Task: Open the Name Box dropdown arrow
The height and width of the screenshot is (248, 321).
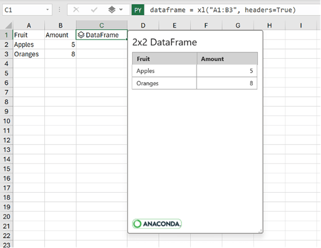Action: tap(48, 10)
